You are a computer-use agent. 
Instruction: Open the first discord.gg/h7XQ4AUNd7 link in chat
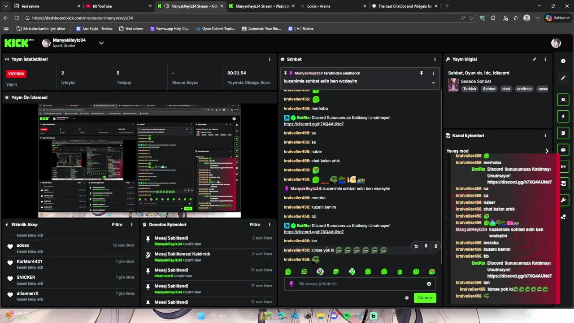tap(313, 124)
